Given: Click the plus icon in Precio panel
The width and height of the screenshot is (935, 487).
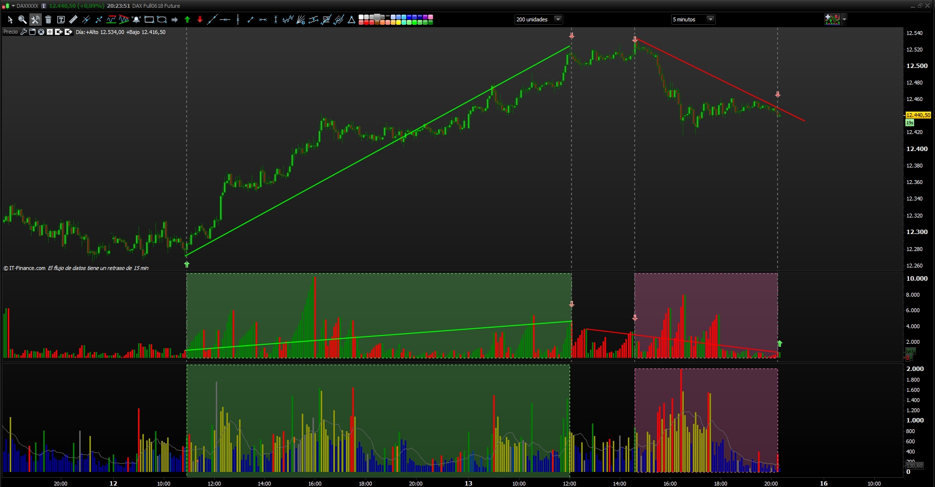Looking at the screenshot, I should tap(50, 32).
